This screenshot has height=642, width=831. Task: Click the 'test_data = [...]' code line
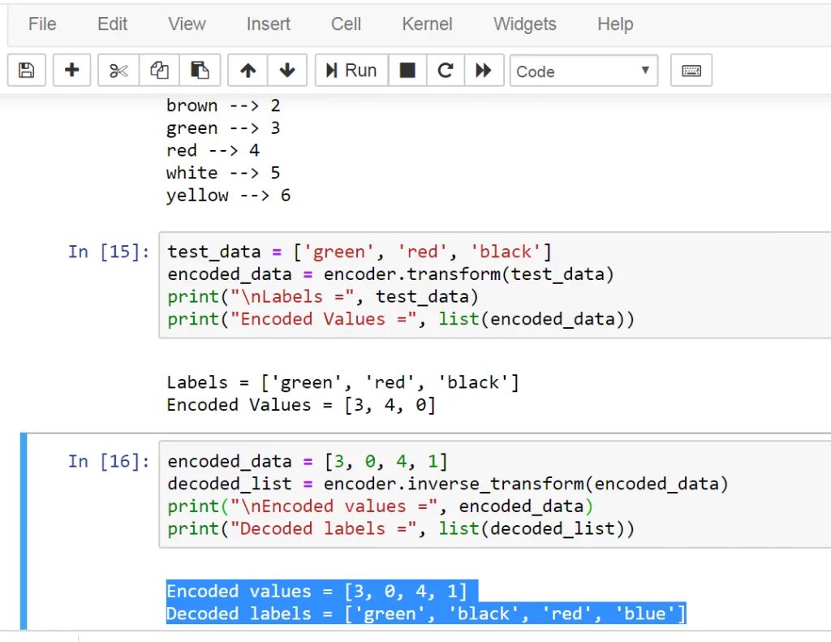tap(360, 252)
